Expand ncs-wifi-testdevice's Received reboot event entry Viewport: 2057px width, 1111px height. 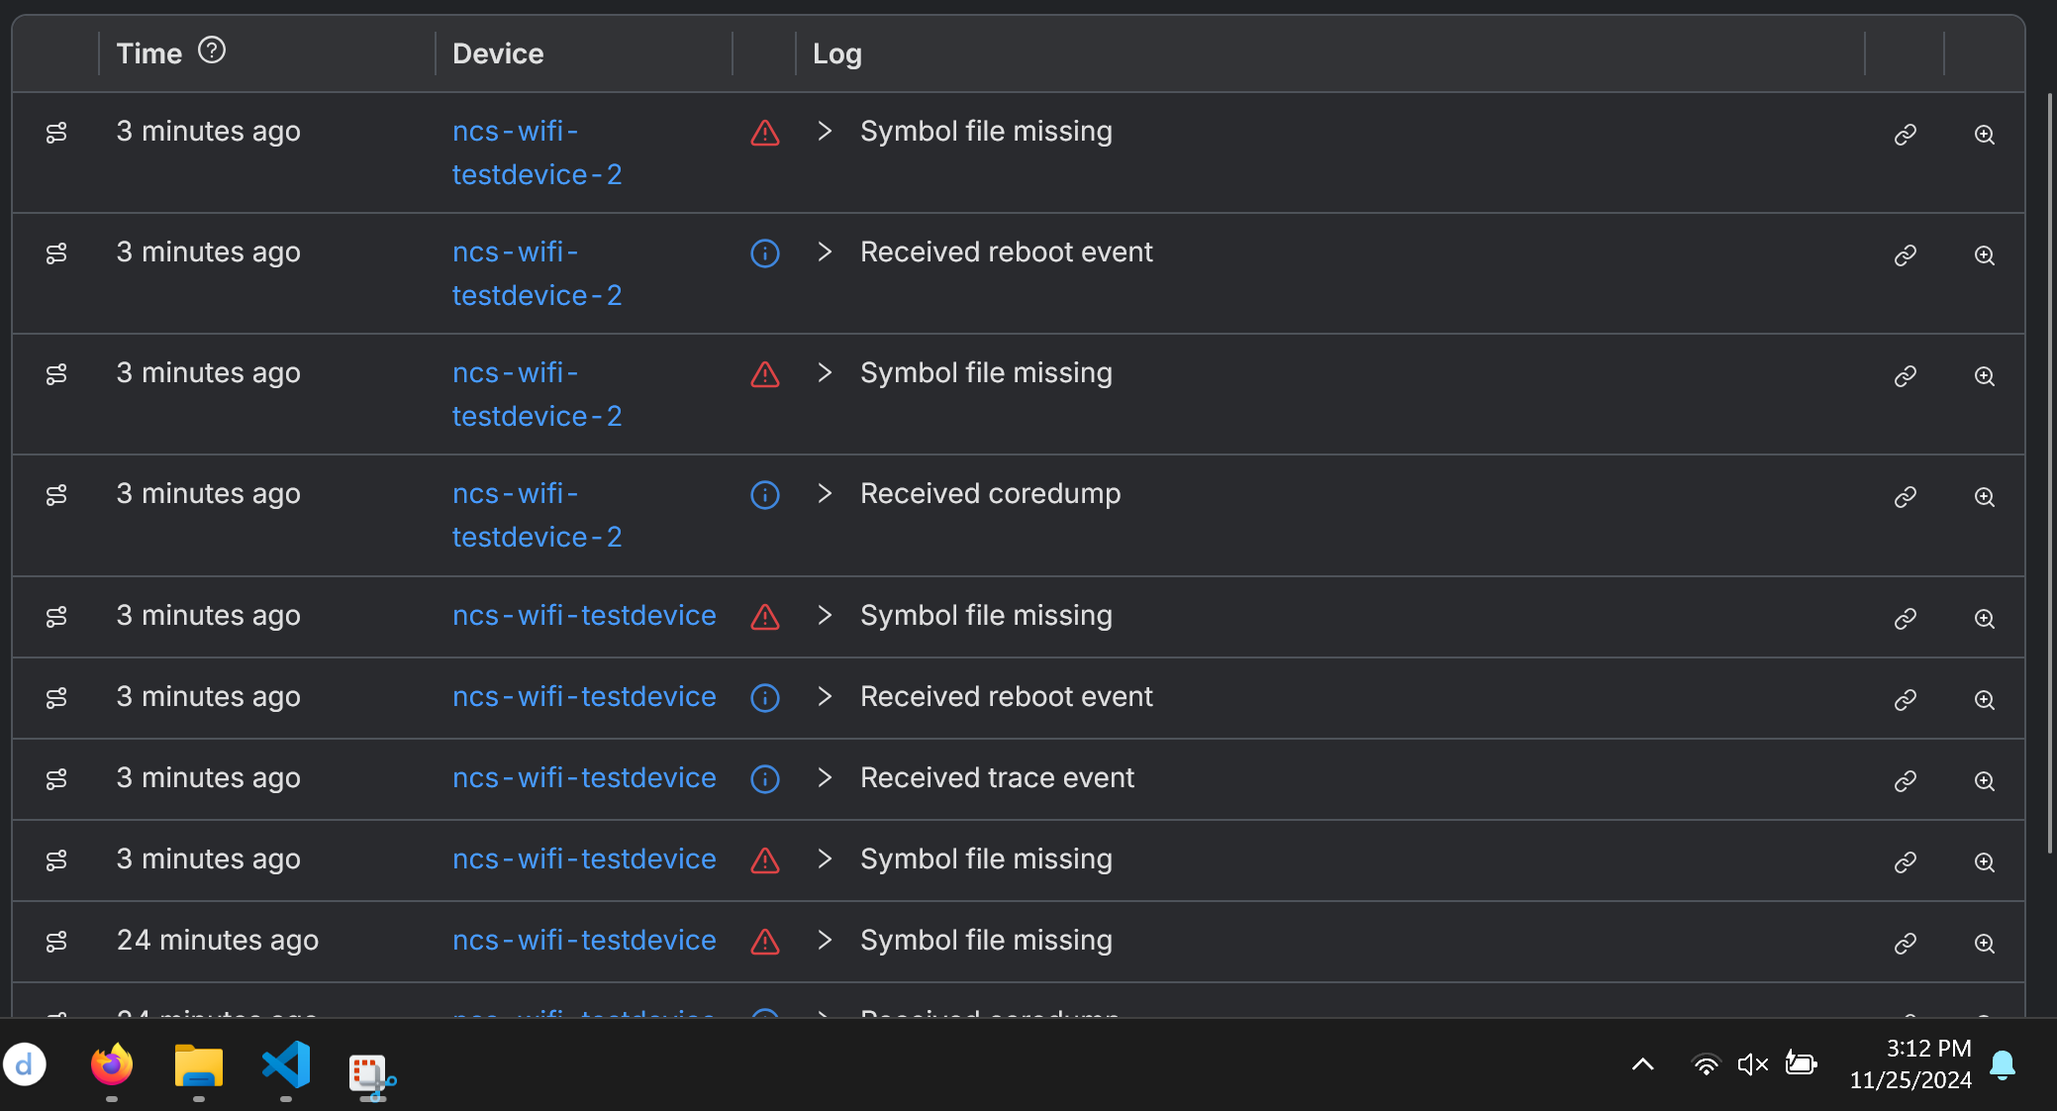pos(825,696)
